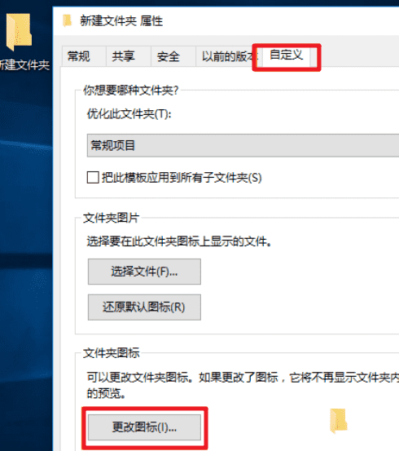Screen dimensions: 399x451
Task: Select the 自定义 tab
Action: (x=287, y=55)
